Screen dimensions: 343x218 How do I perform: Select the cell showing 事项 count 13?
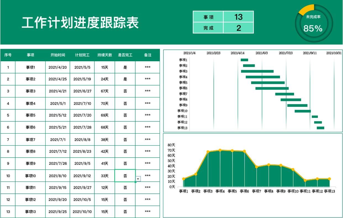pos(239,16)
